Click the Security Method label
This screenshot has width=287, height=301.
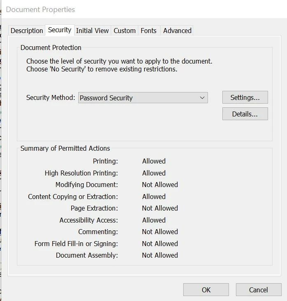(x=51, y=97)
